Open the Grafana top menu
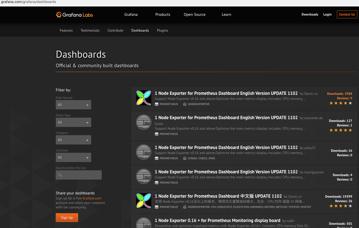This screenshot has width=359, height=228. tap(131, 15)
